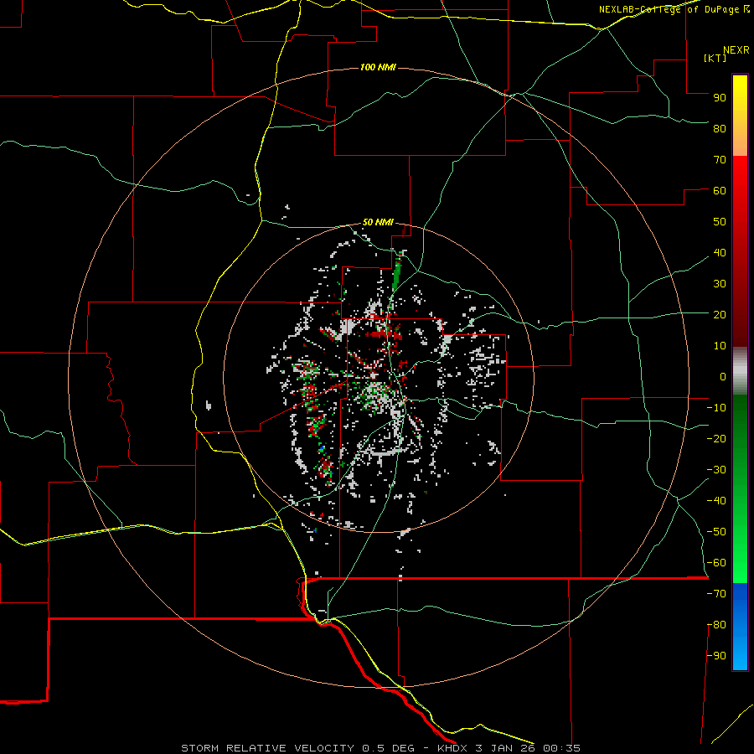The image size is (754, 754).
Task: Click the -30 knot scale label
Action: 716,470
